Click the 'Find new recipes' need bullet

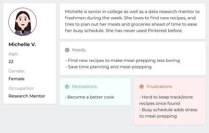click(x=123, y=61)
